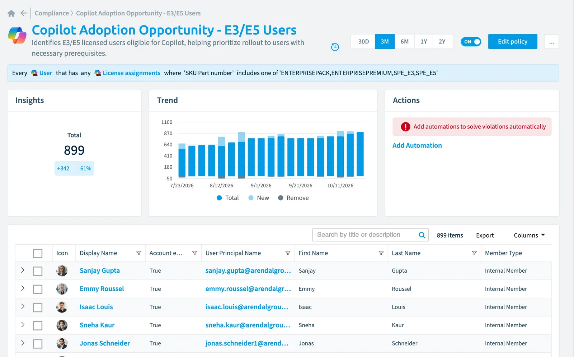Open the Sanjay Gupta profile link
This screenshot has height=357, width=574.
(x=100, y=271)
